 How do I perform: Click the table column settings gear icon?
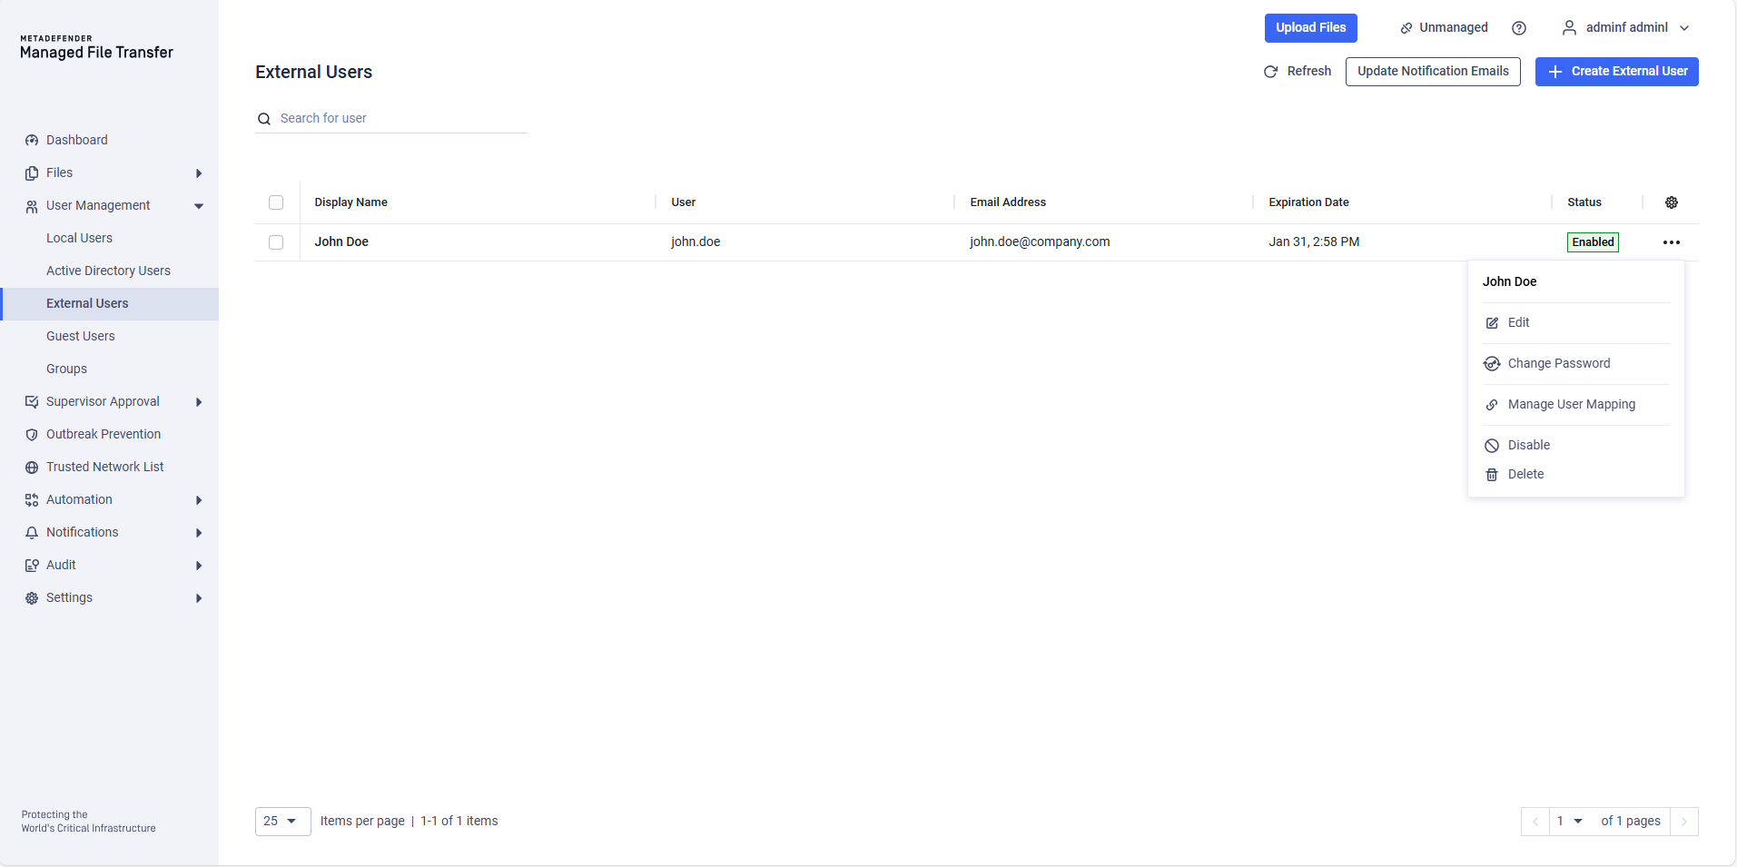1671,202
